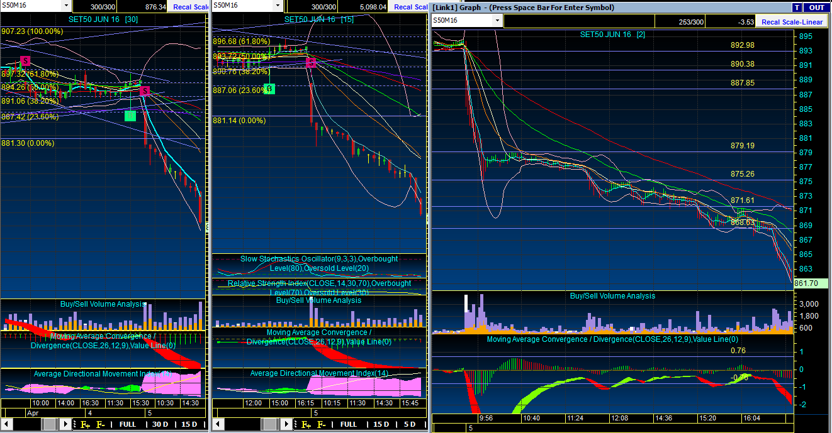Click Average Directional Movement Index(14) label in 15-min chart
Screen dimensions: 832x433
pos(318,373)
